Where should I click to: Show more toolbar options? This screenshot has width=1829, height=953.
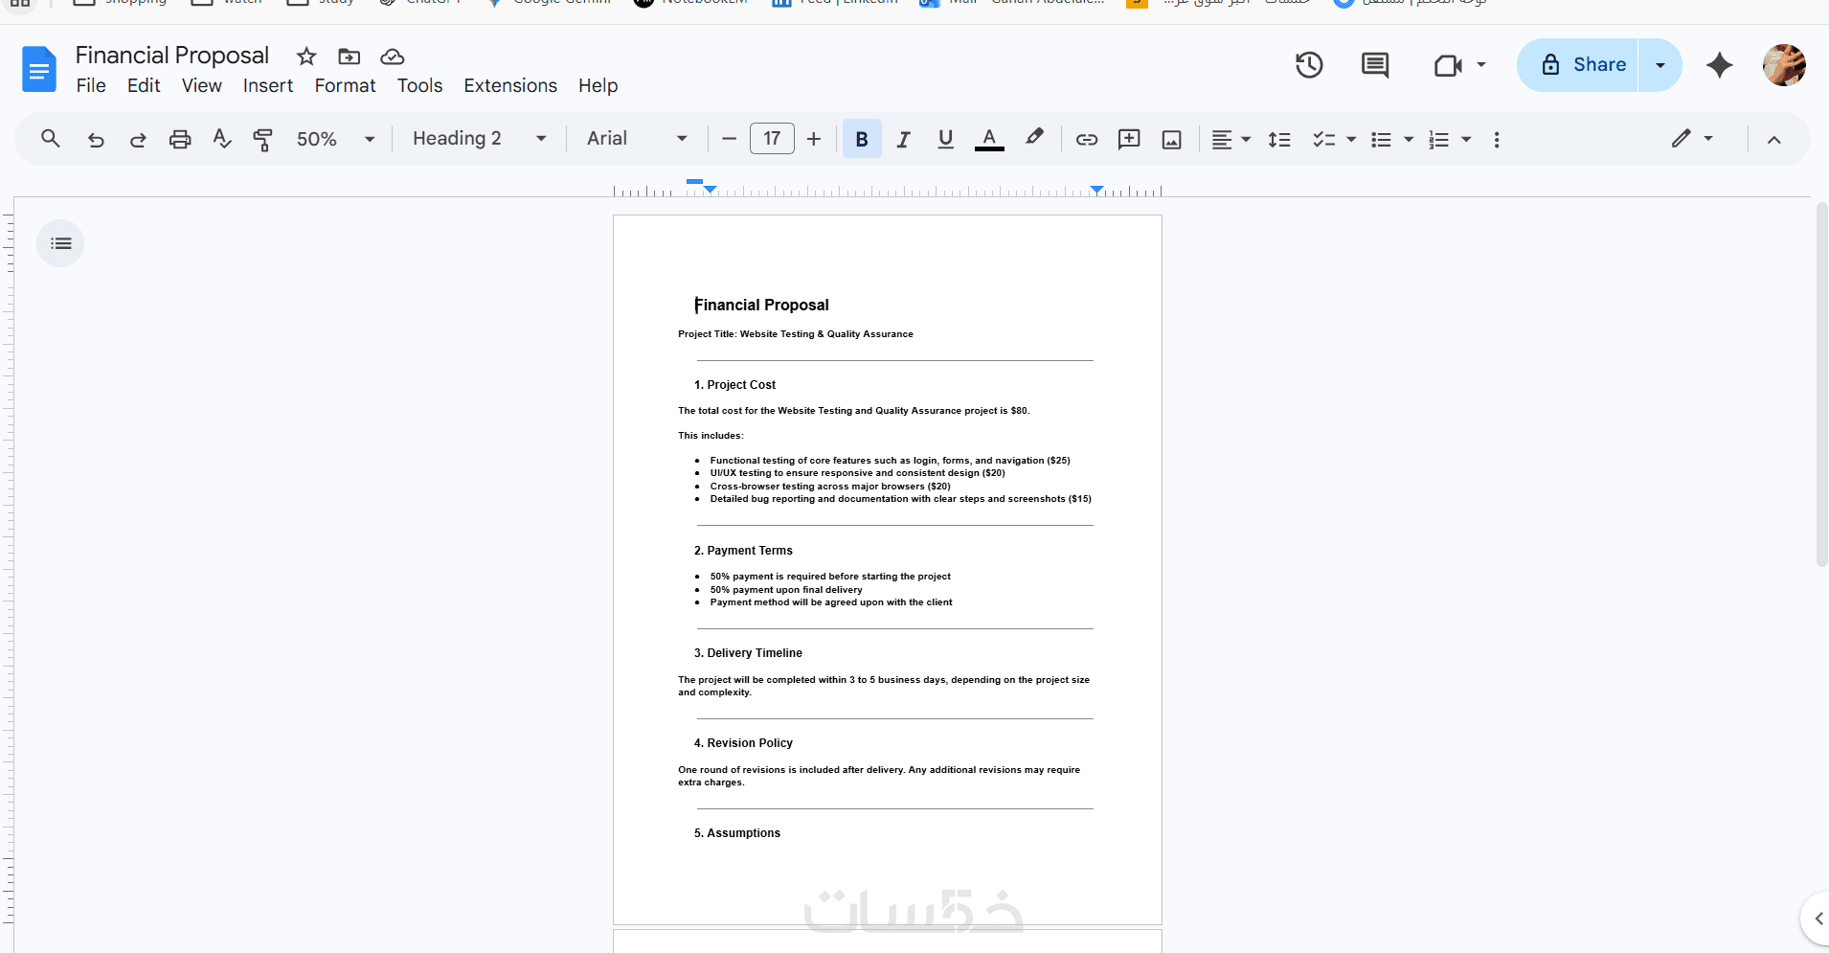click(1497, 140)
